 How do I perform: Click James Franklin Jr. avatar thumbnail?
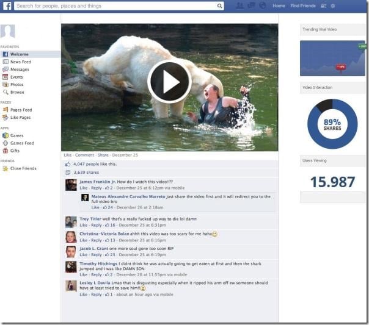[71, 185]
